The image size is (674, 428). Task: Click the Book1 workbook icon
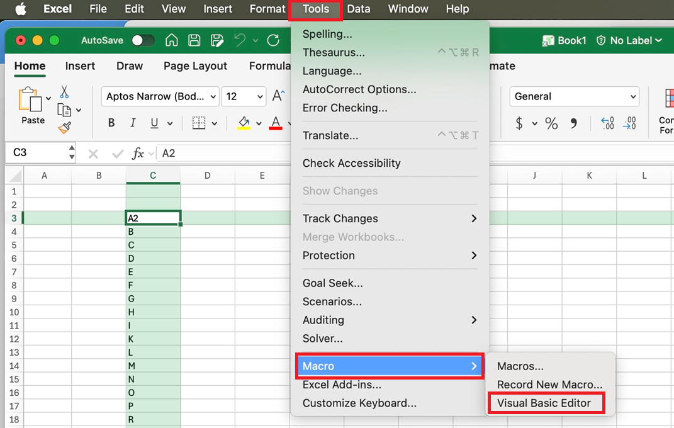(x=548, y=41)
